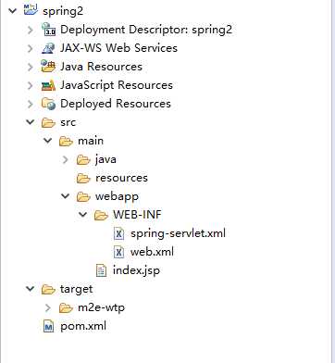Collapse the src folder arrow
This screenshot has width=335, height=363.
[31, 122]
